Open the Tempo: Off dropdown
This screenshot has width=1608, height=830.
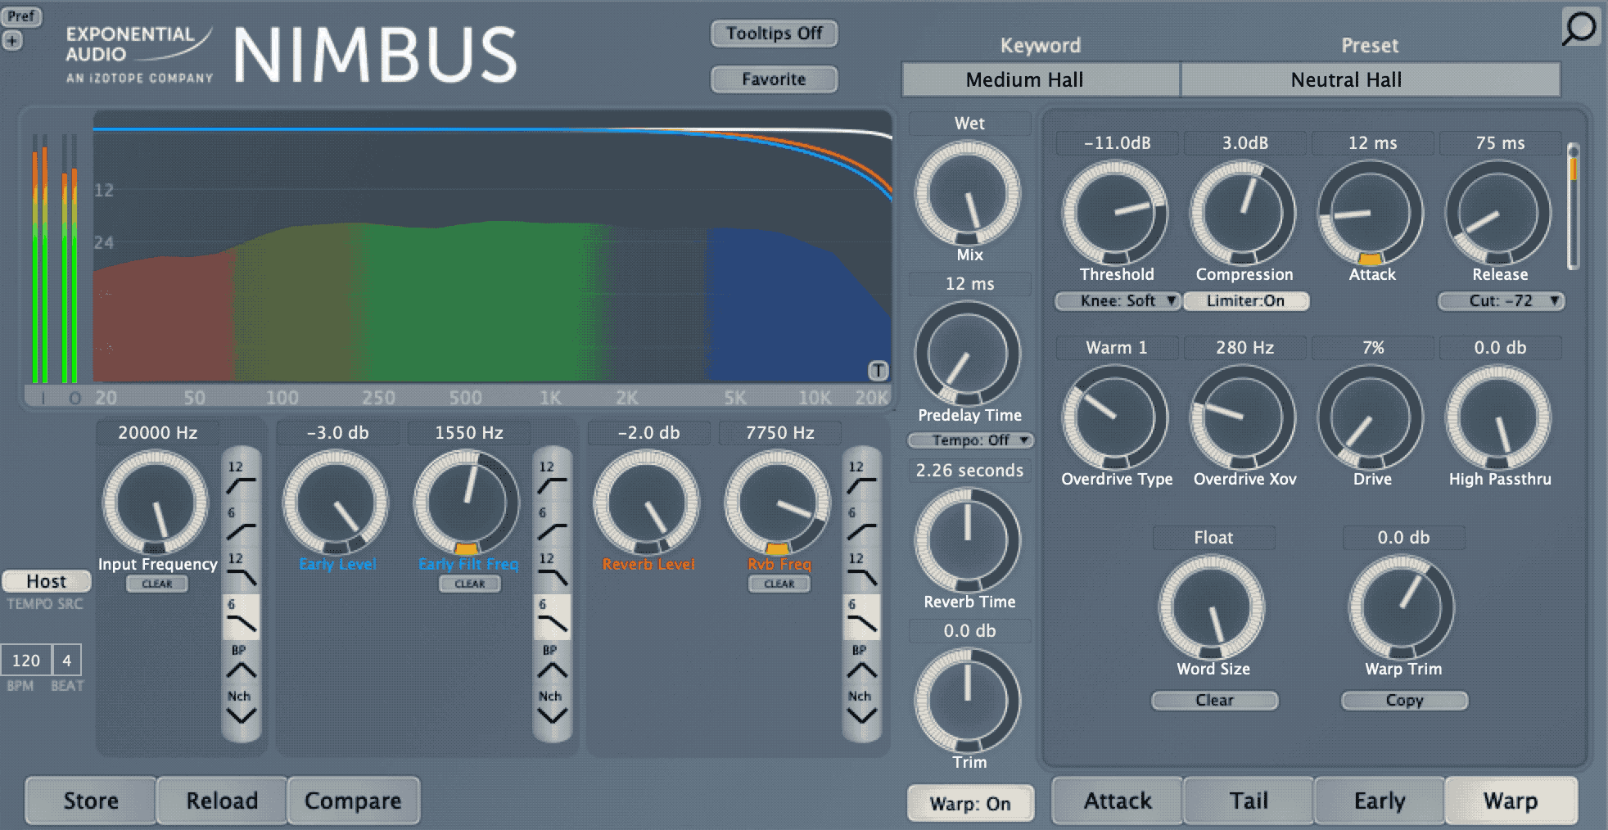pyautogui.click(x=970, y=440)
